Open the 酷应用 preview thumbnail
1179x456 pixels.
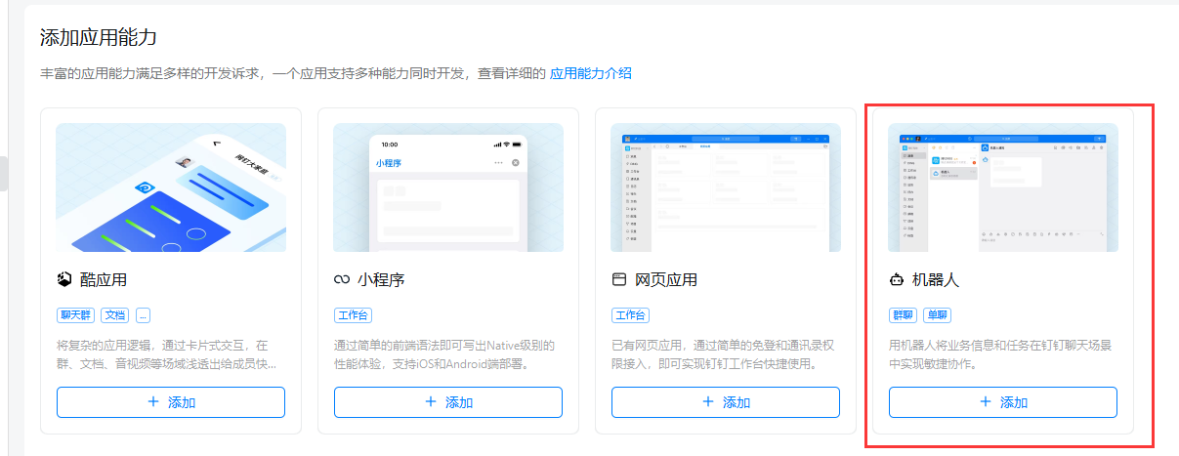171,187
